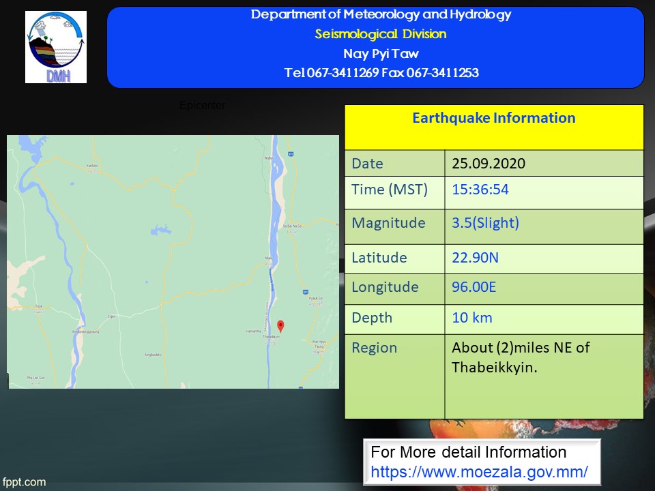Click Sa Bai Na Go map label

click(291, 225)
